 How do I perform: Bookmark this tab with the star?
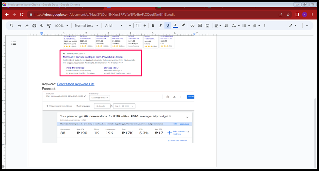[288, 15]
